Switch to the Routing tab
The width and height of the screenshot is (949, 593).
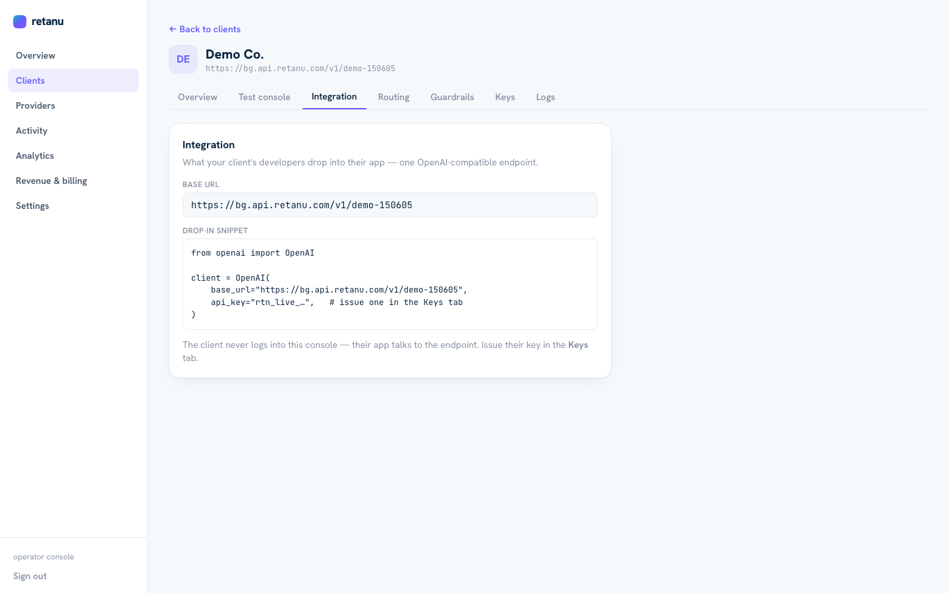(393, 97)
